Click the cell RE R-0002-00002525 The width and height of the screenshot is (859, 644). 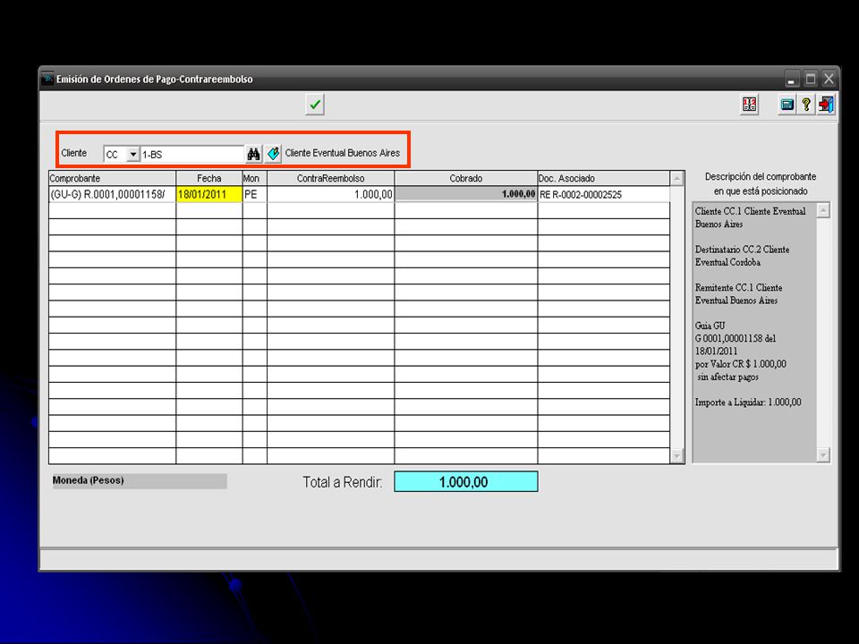(x=604, y=194)
